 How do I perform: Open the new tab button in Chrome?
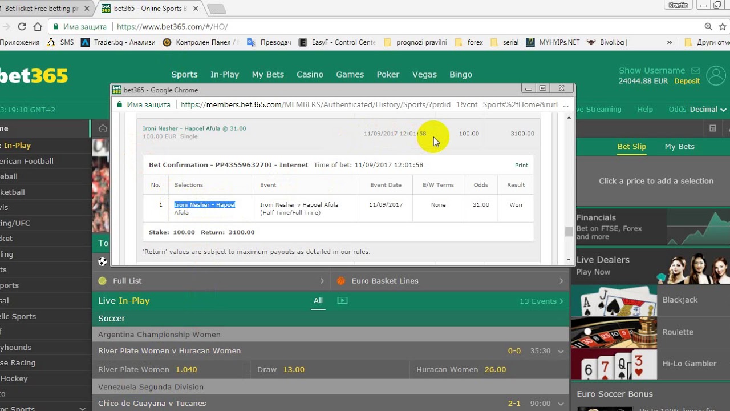pyautogui.click(x=216, y=9)
